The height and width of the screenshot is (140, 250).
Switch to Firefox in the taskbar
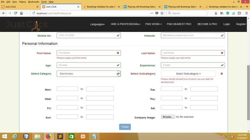point(49,136)
